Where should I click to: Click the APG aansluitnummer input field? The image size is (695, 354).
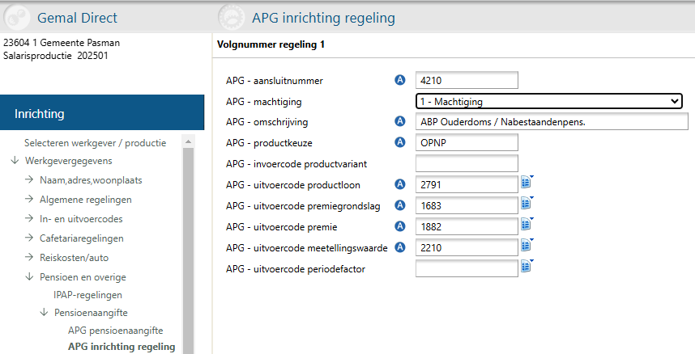[466, 80]
